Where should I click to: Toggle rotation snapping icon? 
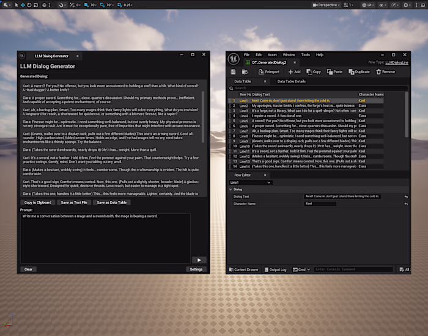102,5
